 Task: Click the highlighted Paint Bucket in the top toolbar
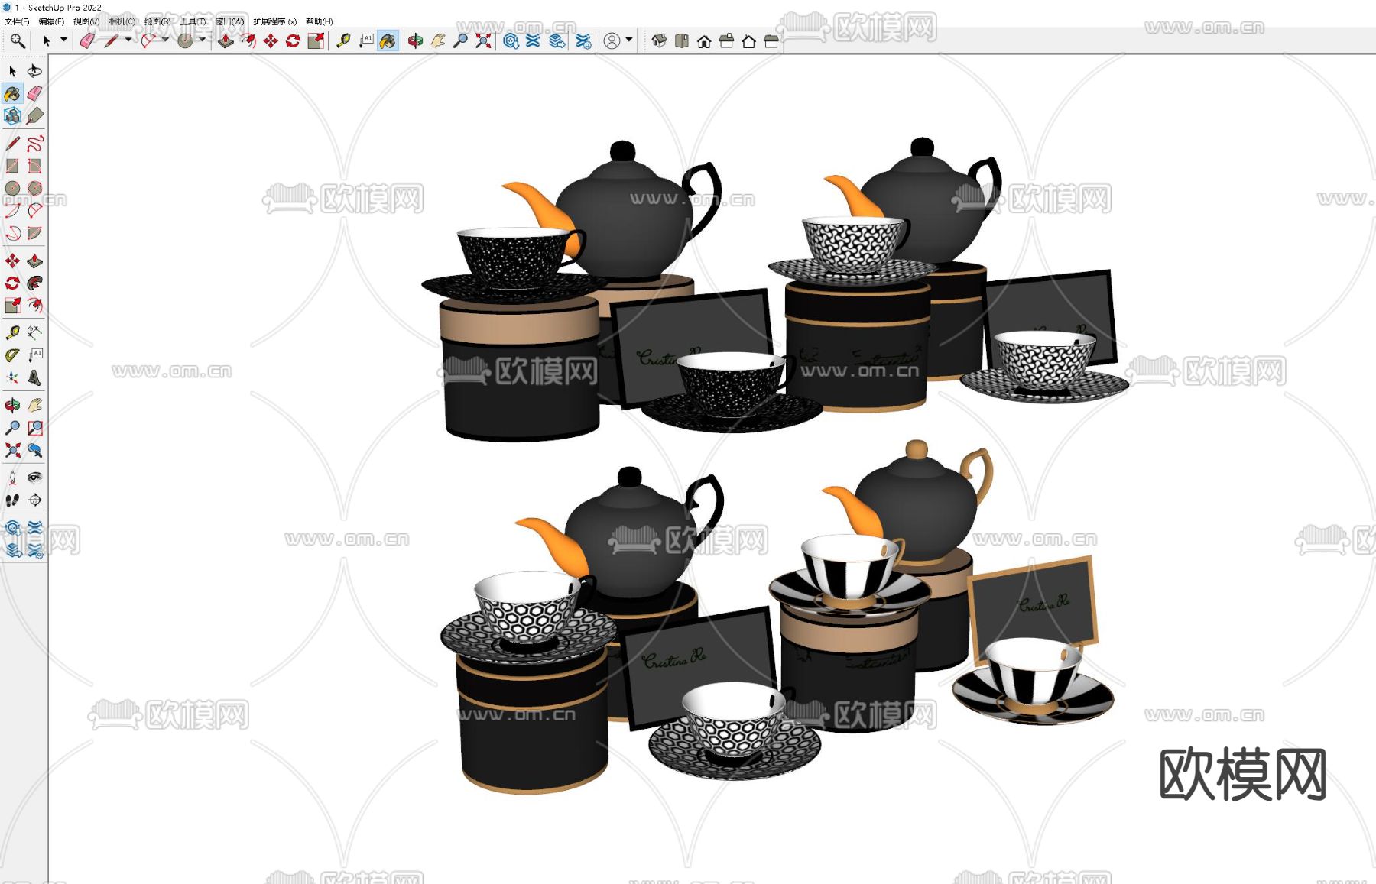tap(388, 41)
